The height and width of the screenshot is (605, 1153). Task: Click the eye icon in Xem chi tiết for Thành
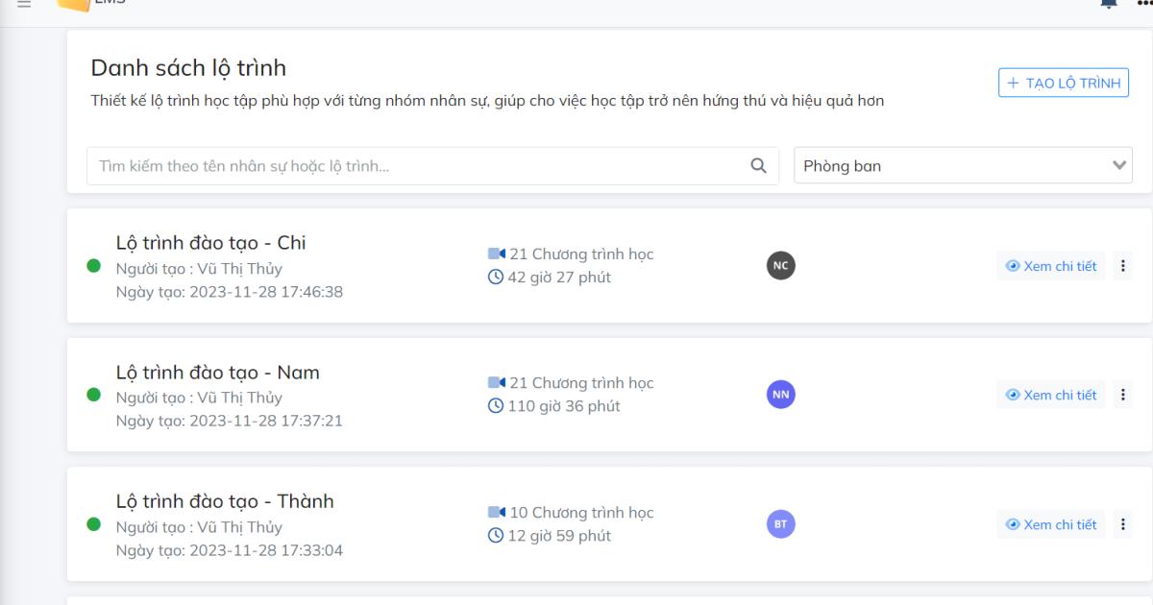(x=1011, y=524)
